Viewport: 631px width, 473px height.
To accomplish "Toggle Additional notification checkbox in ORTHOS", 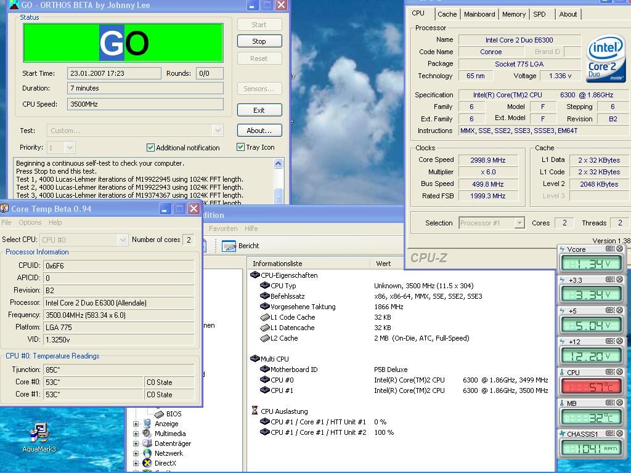I will point(150,148).
